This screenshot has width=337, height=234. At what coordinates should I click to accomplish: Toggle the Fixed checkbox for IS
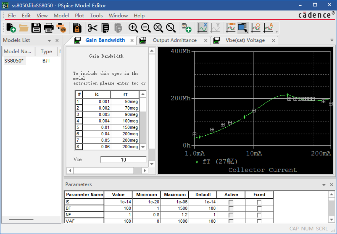259,202
